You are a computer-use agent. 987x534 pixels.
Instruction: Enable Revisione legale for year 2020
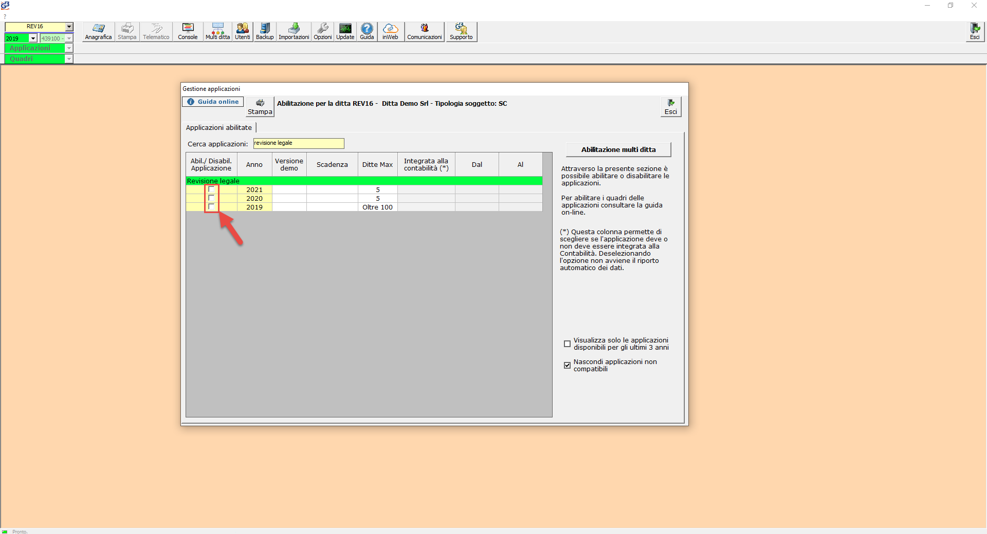pyautogui.click(x=211, y=198)
